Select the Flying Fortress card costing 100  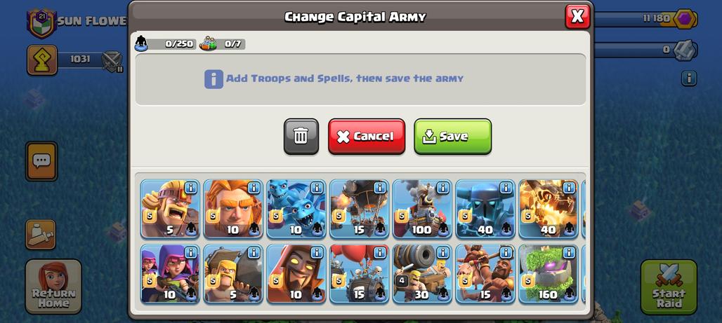422,209
